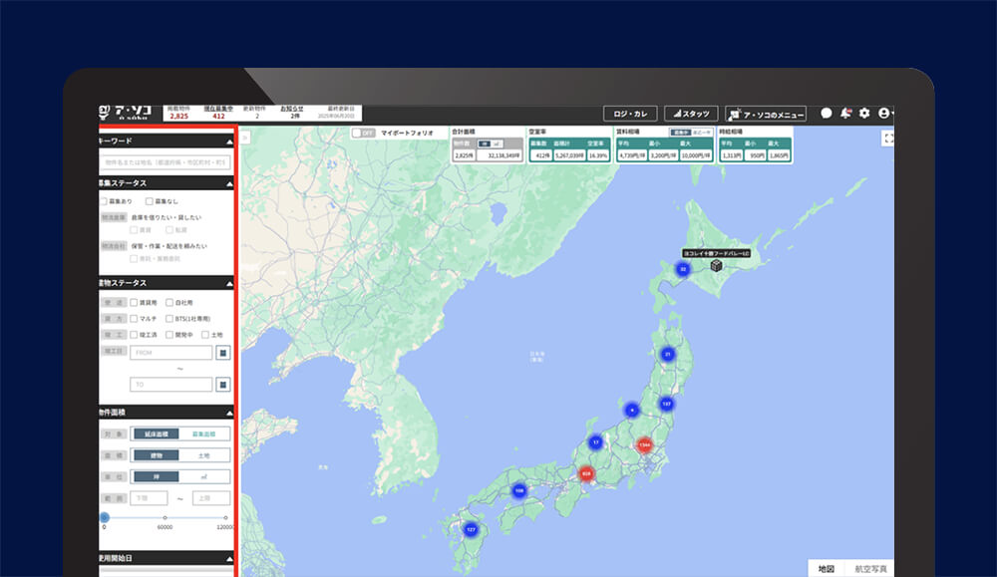Open the user account icon
This screenshot has height=577, width=997.
click(884, 114)
